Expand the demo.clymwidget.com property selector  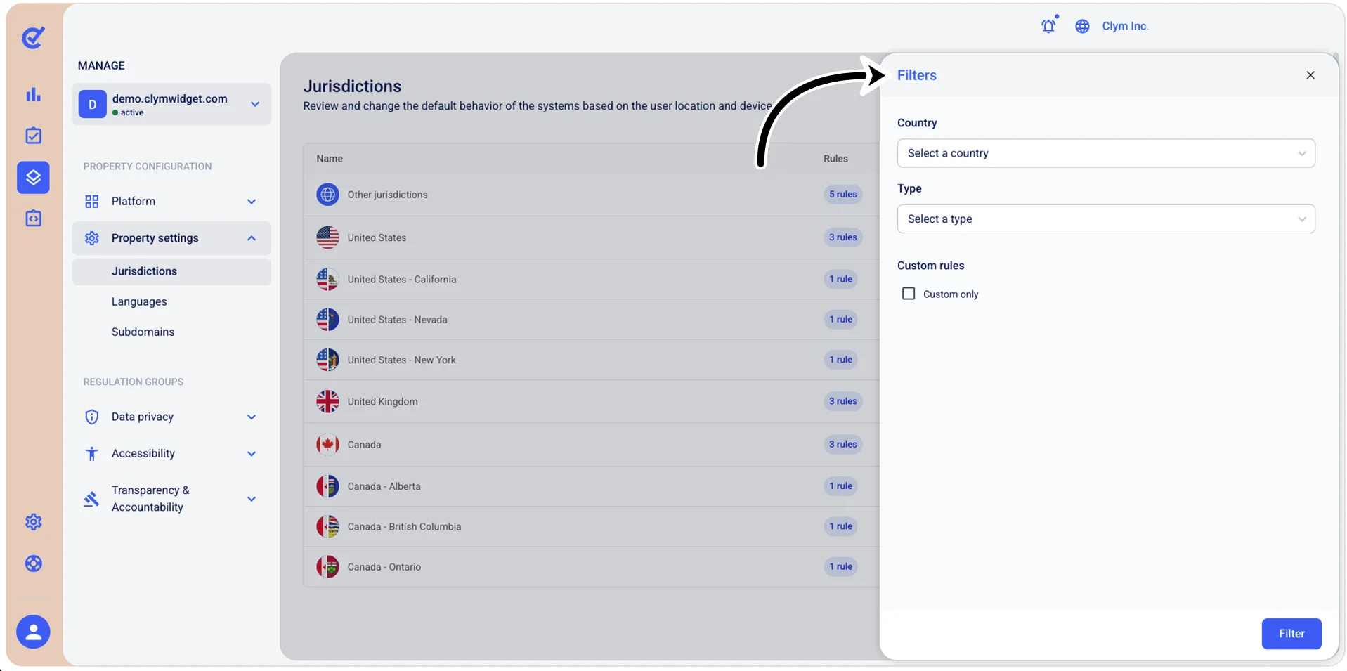[171, 104]
